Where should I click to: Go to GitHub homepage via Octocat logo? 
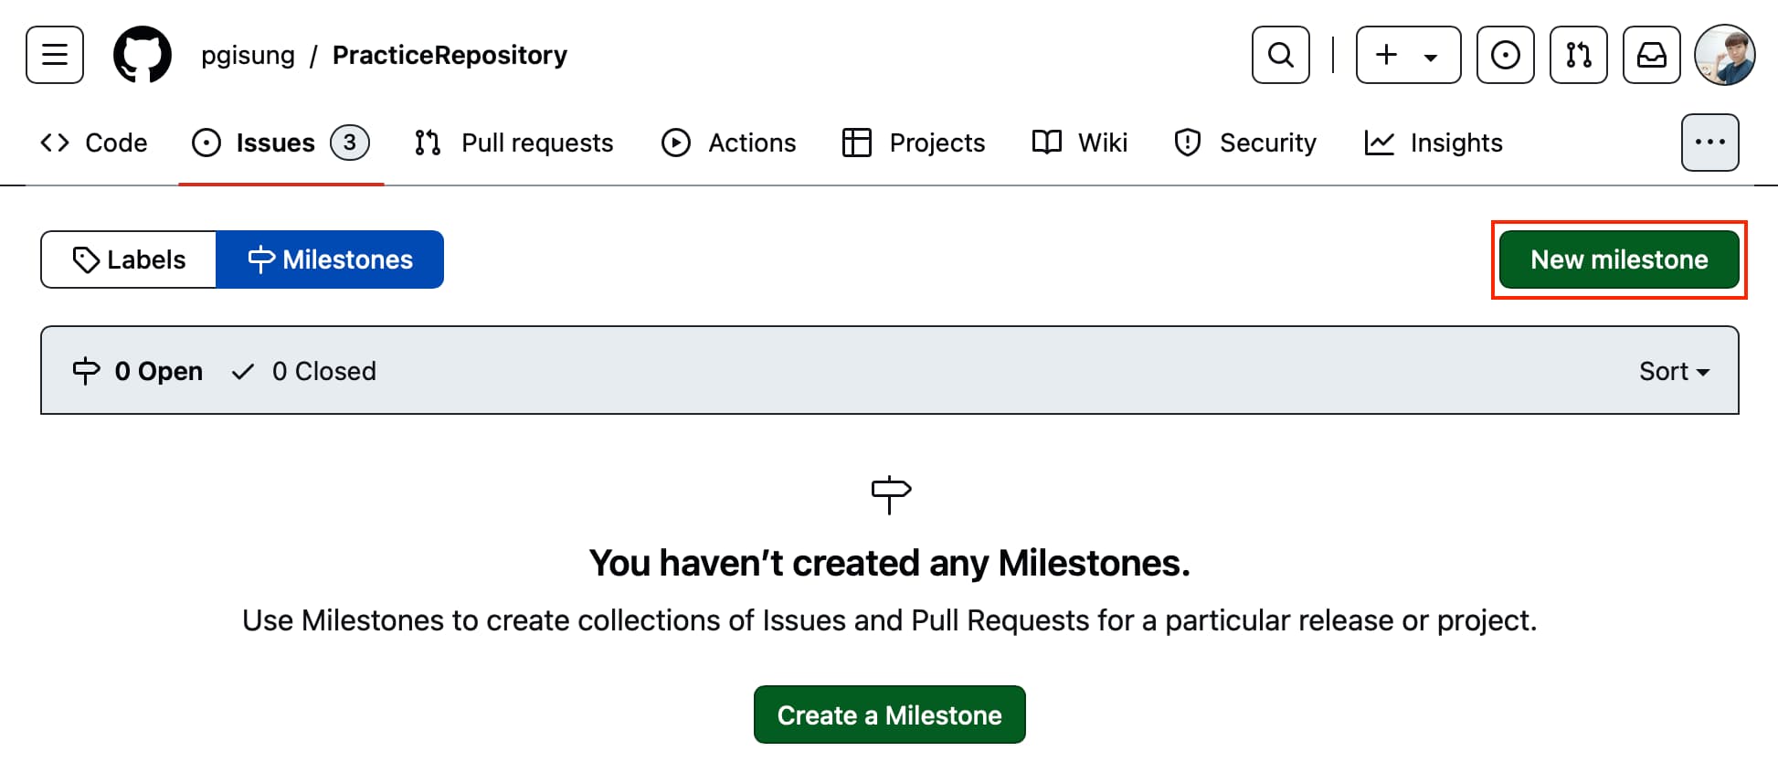143,55
